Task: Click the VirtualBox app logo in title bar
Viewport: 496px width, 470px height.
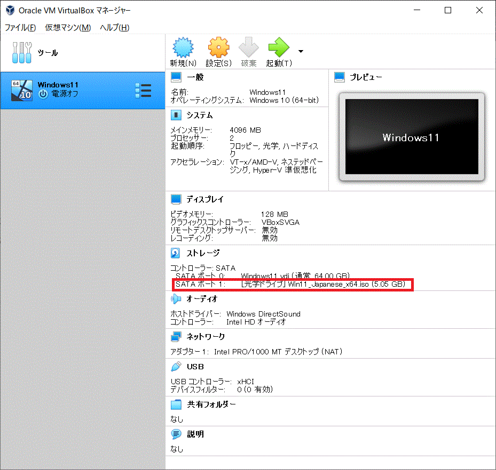Action: [x=10, y=10]
